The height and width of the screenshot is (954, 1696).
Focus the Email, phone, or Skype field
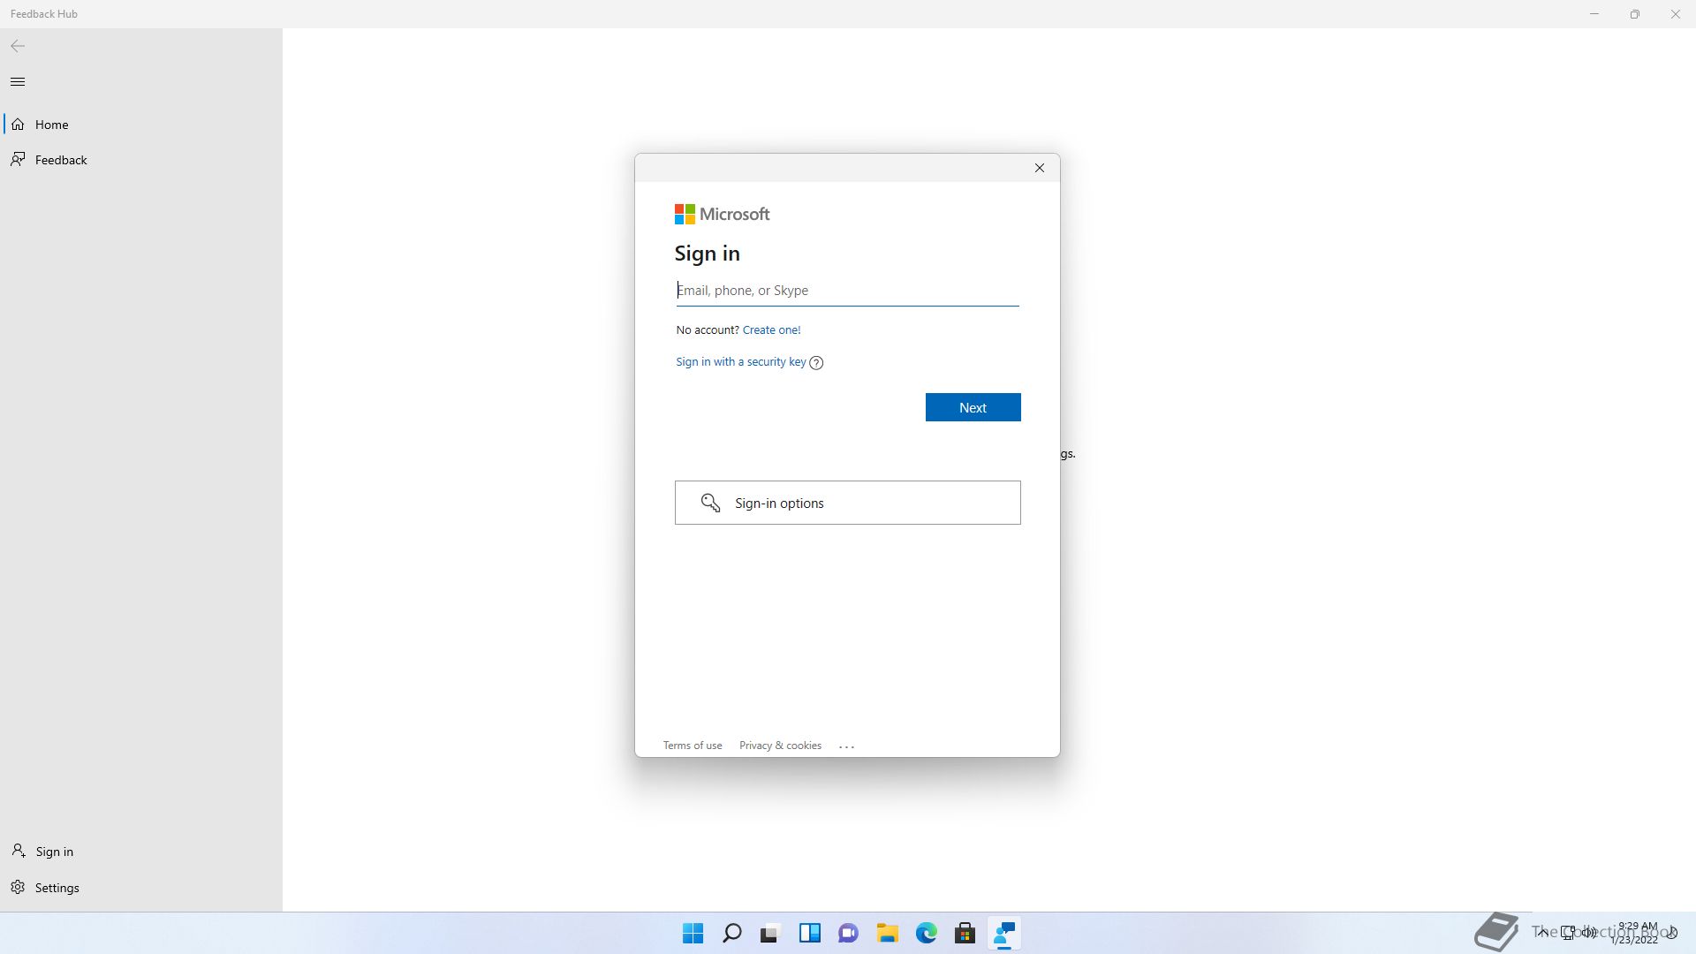click(x=848, y=291)
